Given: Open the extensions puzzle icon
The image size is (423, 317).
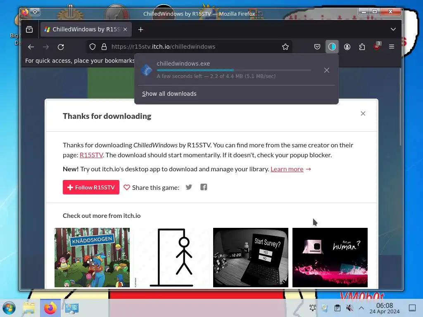Looking at the screenshot, I should coord(362,47).
